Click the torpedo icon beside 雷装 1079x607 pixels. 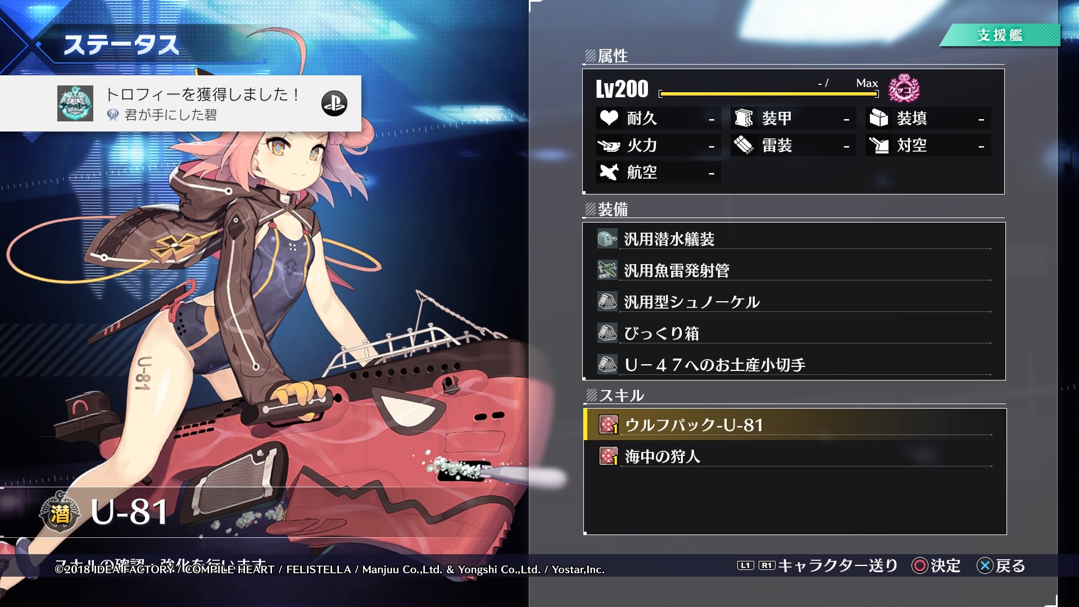coord(743,146)
